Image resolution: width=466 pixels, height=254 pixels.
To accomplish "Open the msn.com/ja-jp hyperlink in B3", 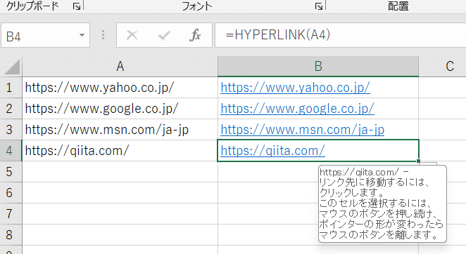I will 302,130.
